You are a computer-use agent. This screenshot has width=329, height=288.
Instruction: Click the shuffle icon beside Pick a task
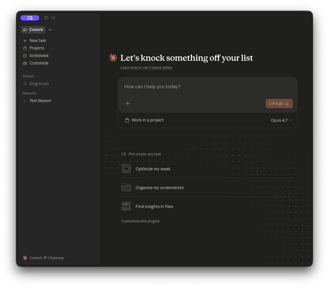(x=123, y=154)
